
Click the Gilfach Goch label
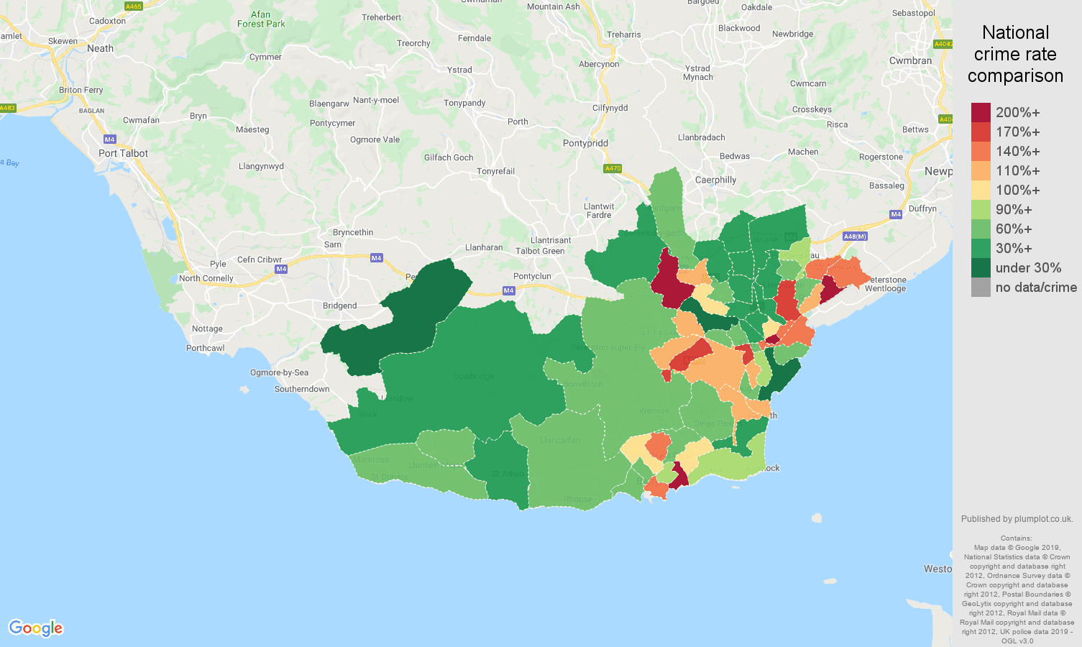[x=449, y=157]
